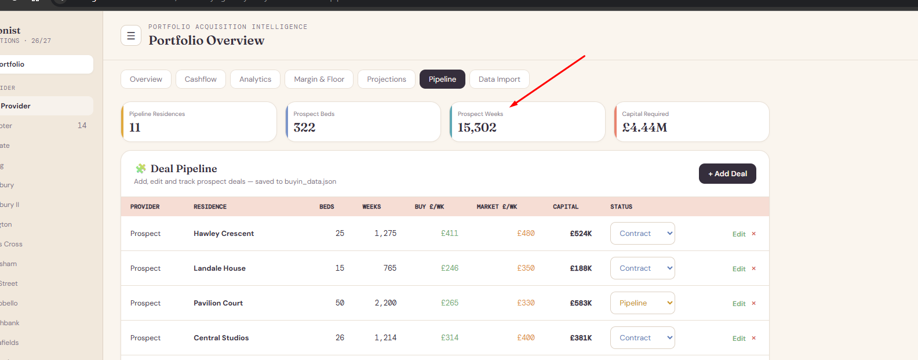Viewport: 918px width, 360px height.
Task: Open the sidebar item ending in Cross
Action: [46, 244]
